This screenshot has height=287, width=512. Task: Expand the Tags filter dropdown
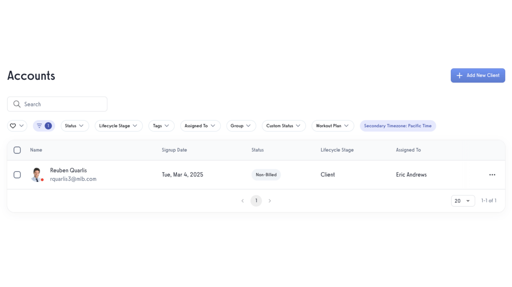coord(161,126)
